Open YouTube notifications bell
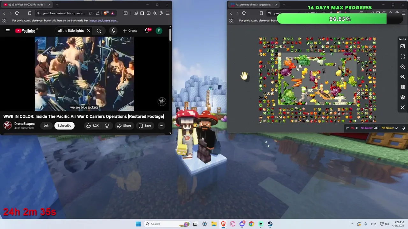The width and height of the screenshot is (408, 229). pos(147,31)
